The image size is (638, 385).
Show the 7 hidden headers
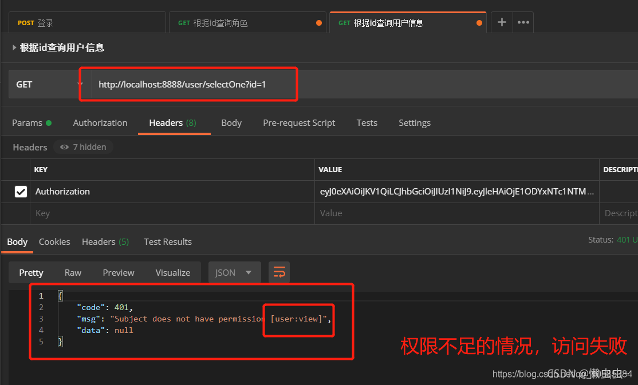84,147
